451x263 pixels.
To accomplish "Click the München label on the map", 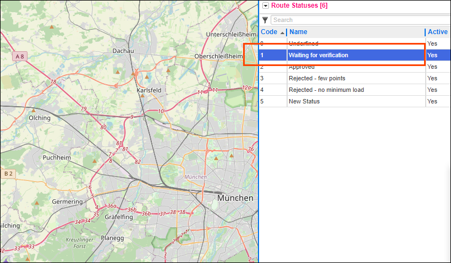I will pos(235,198).
